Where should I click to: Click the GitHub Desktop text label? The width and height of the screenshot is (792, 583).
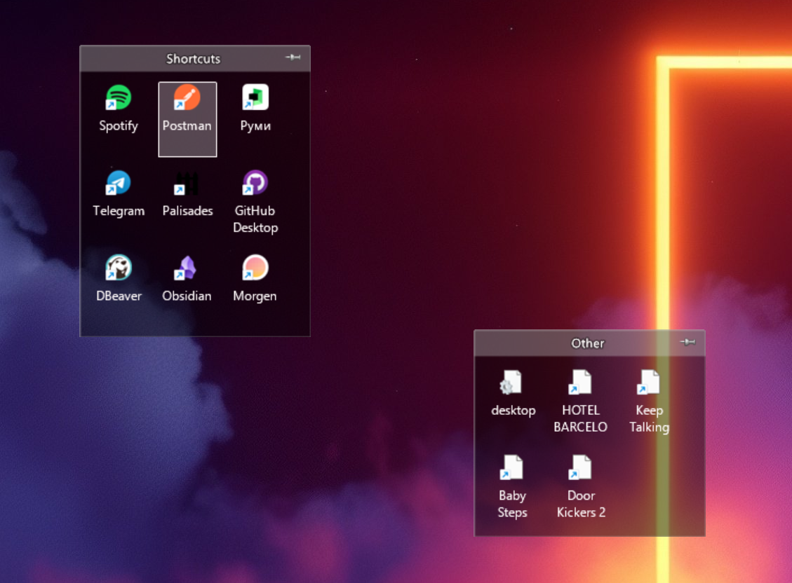[255, 219]
